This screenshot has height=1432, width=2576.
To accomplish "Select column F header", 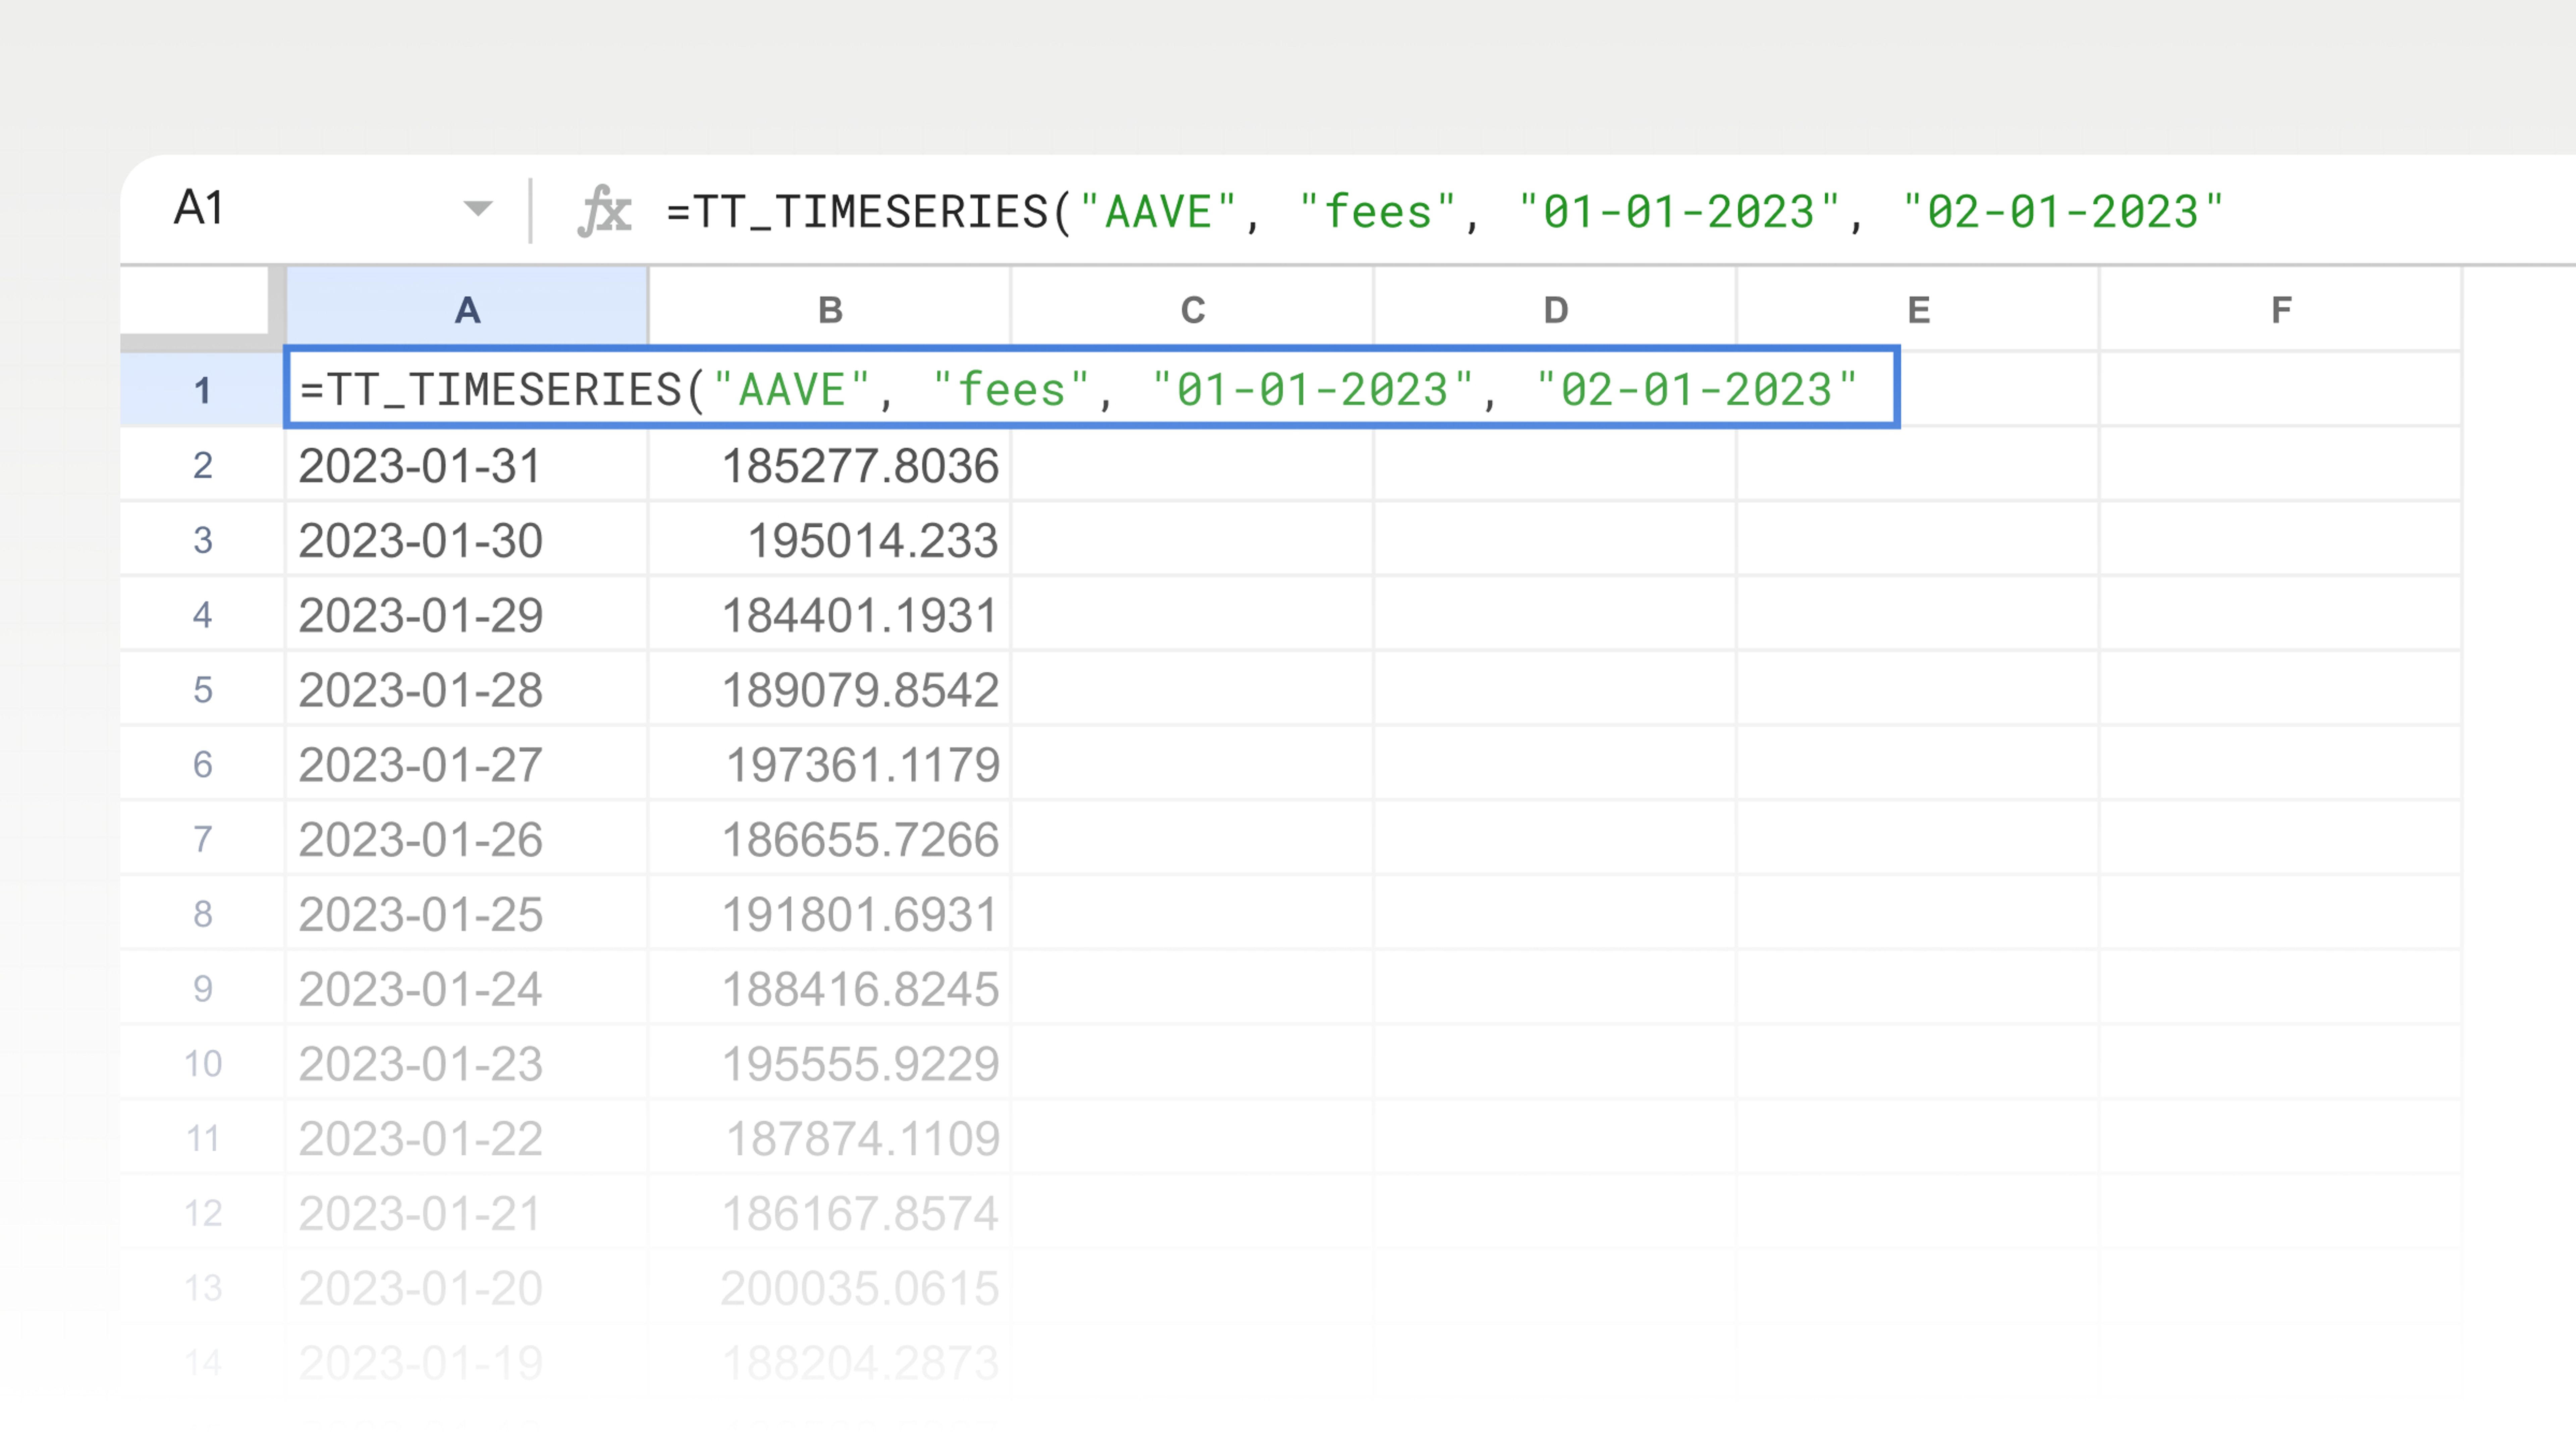I will click(x=2280, y=310).
